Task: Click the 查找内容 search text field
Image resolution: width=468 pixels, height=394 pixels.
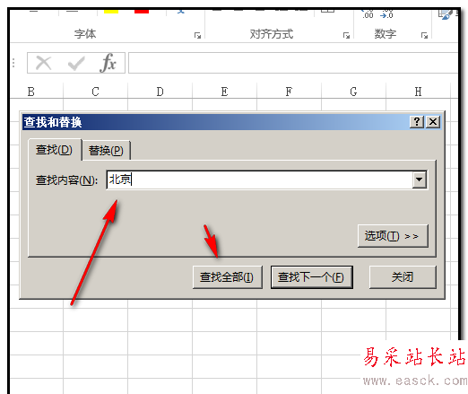Action: 259,179
